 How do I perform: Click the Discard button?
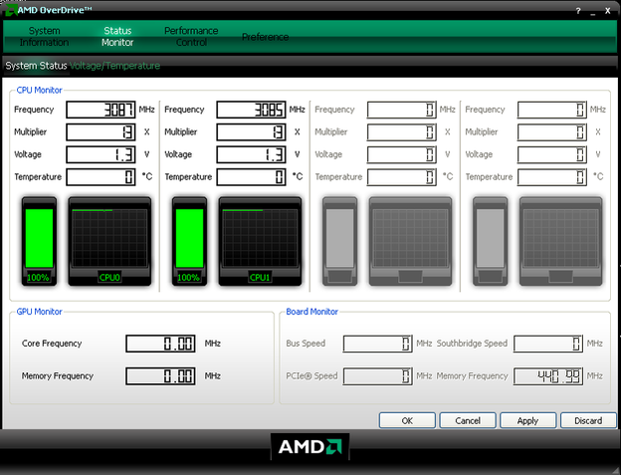(x=588, y=420)
